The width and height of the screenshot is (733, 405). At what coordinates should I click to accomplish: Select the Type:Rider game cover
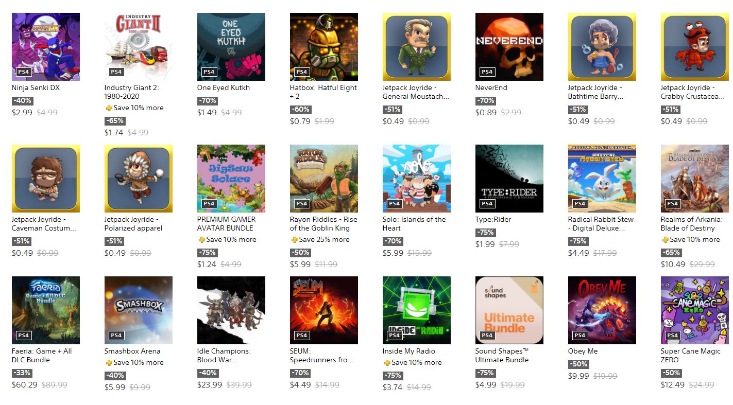click(509, 179)
